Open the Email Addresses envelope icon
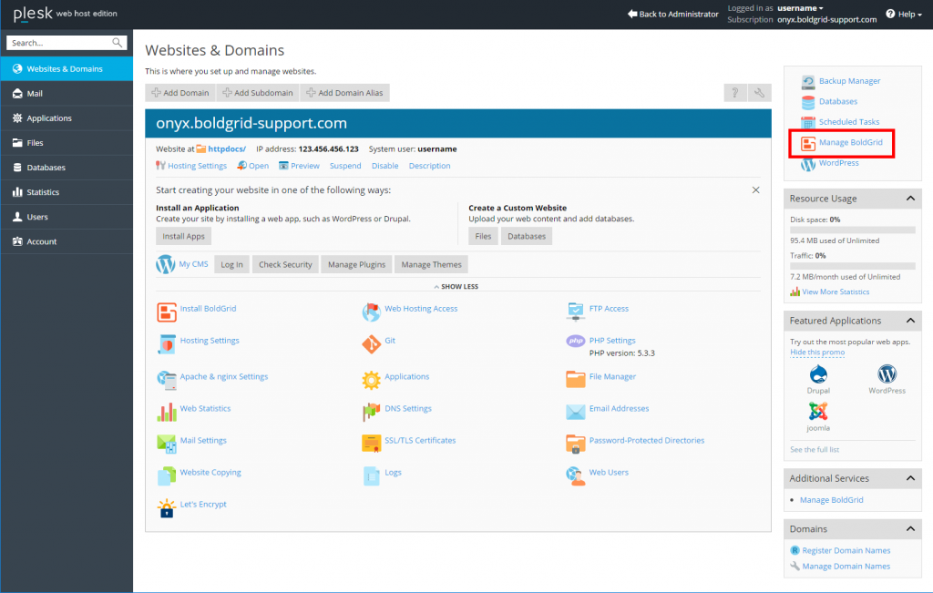Screen dimensions: 933x593 coord(576,413)
